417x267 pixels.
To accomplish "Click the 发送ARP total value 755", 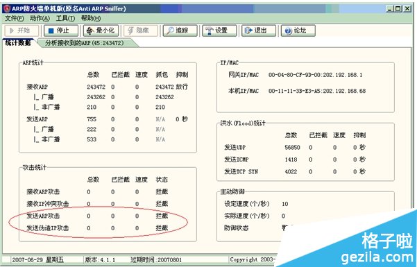I will click(x=92, y=119).
